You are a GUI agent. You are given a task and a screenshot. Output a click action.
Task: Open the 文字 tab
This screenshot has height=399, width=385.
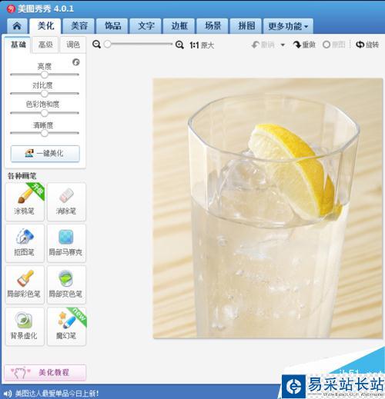tap(146, 26)
